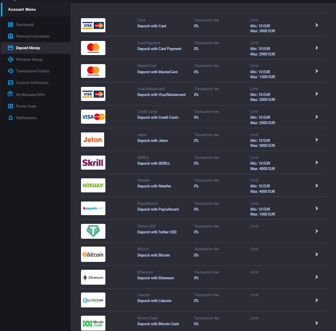The width and height of the screenshot is (336, 331).
Task: Click the Transactions History clock icon
Action: 10,71
